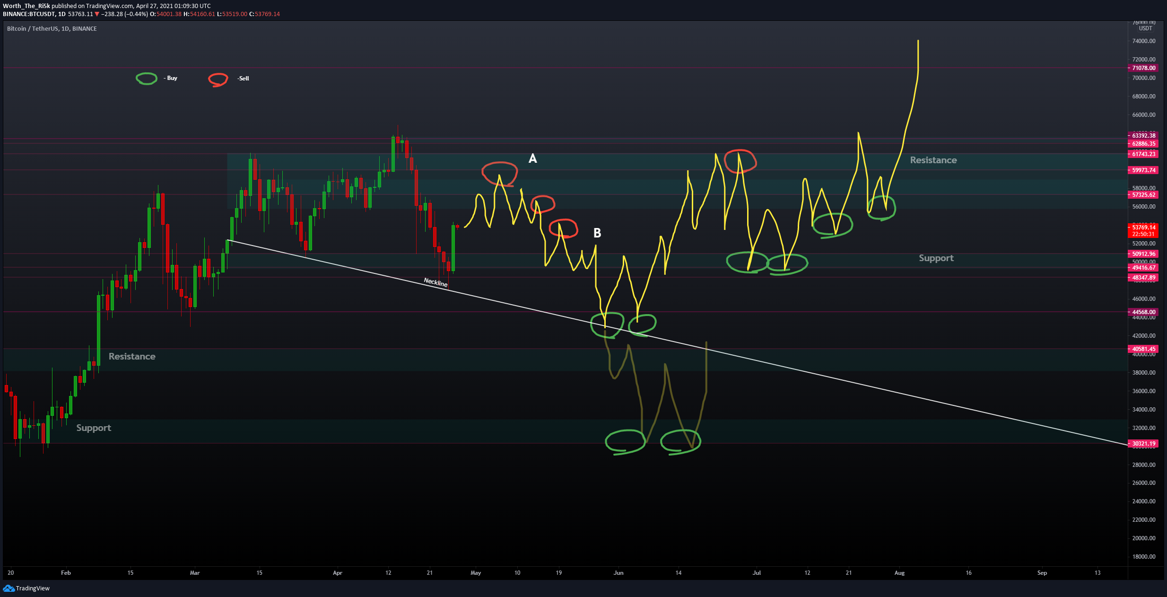Click the Apr date on time axis

[x=338, y=573]
